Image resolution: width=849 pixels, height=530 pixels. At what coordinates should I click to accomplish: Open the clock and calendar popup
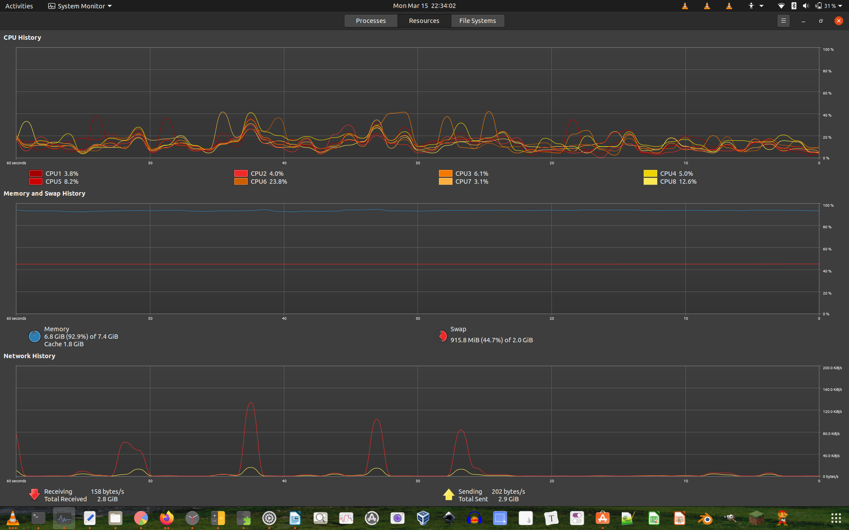click(424, 6)
